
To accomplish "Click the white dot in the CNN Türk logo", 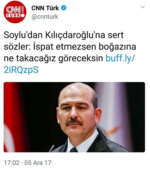I will 23,15.
